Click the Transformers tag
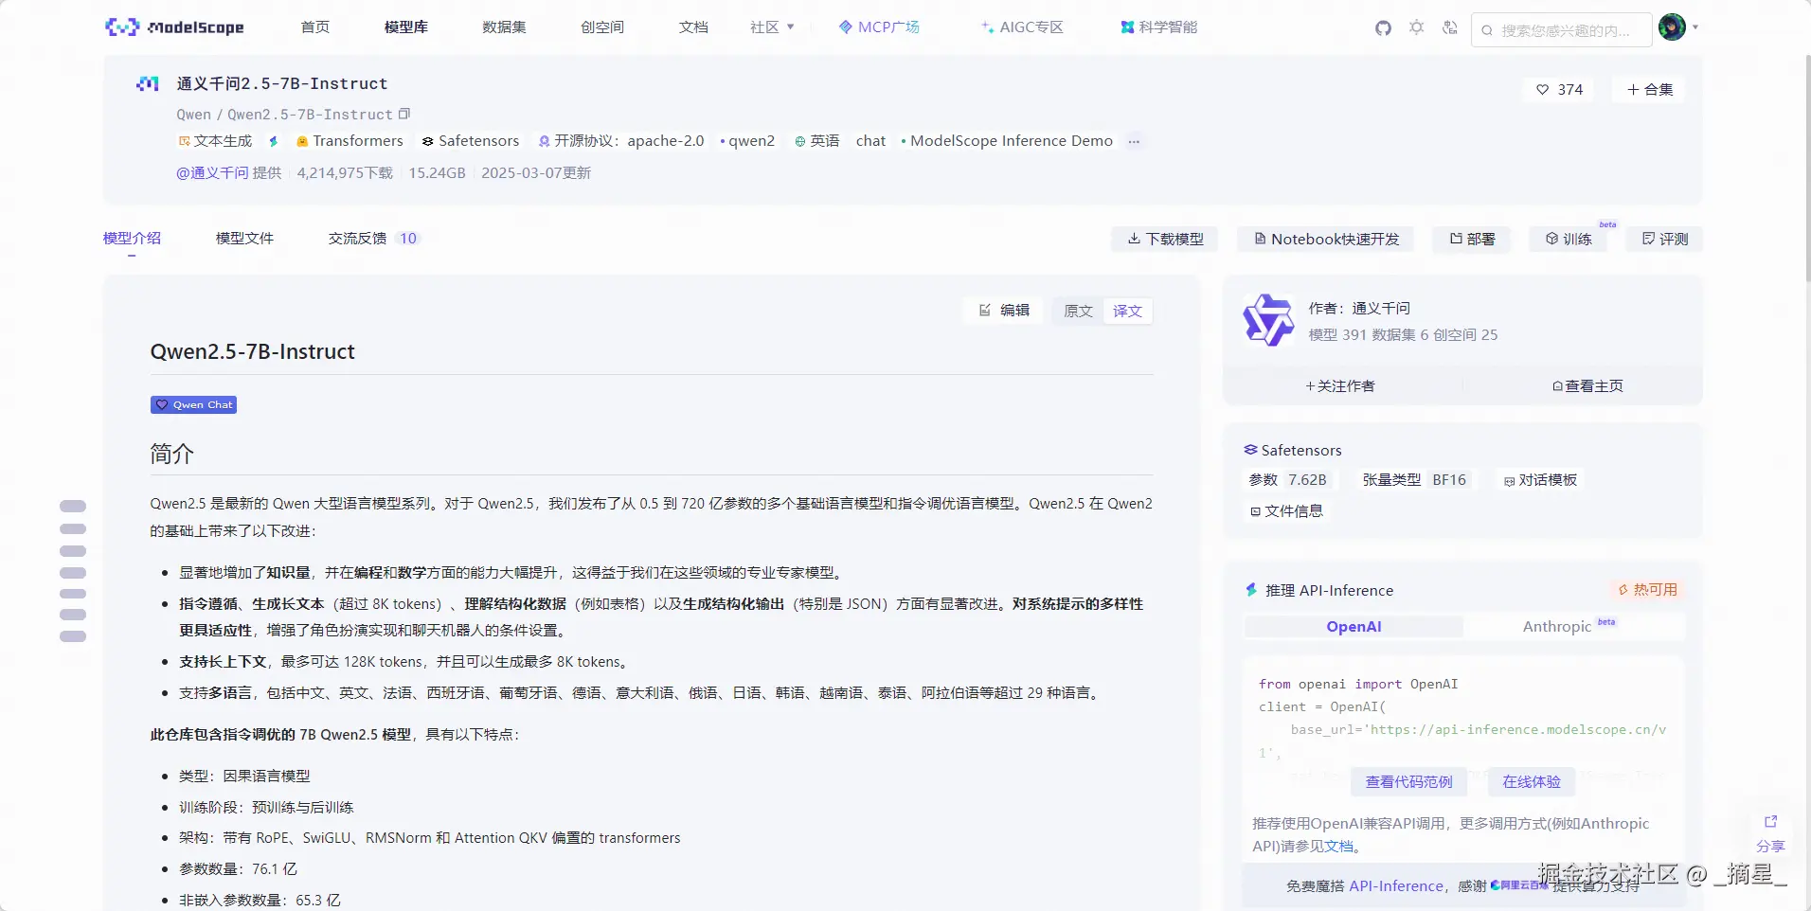1811x911 pixels. coord(350,141)
